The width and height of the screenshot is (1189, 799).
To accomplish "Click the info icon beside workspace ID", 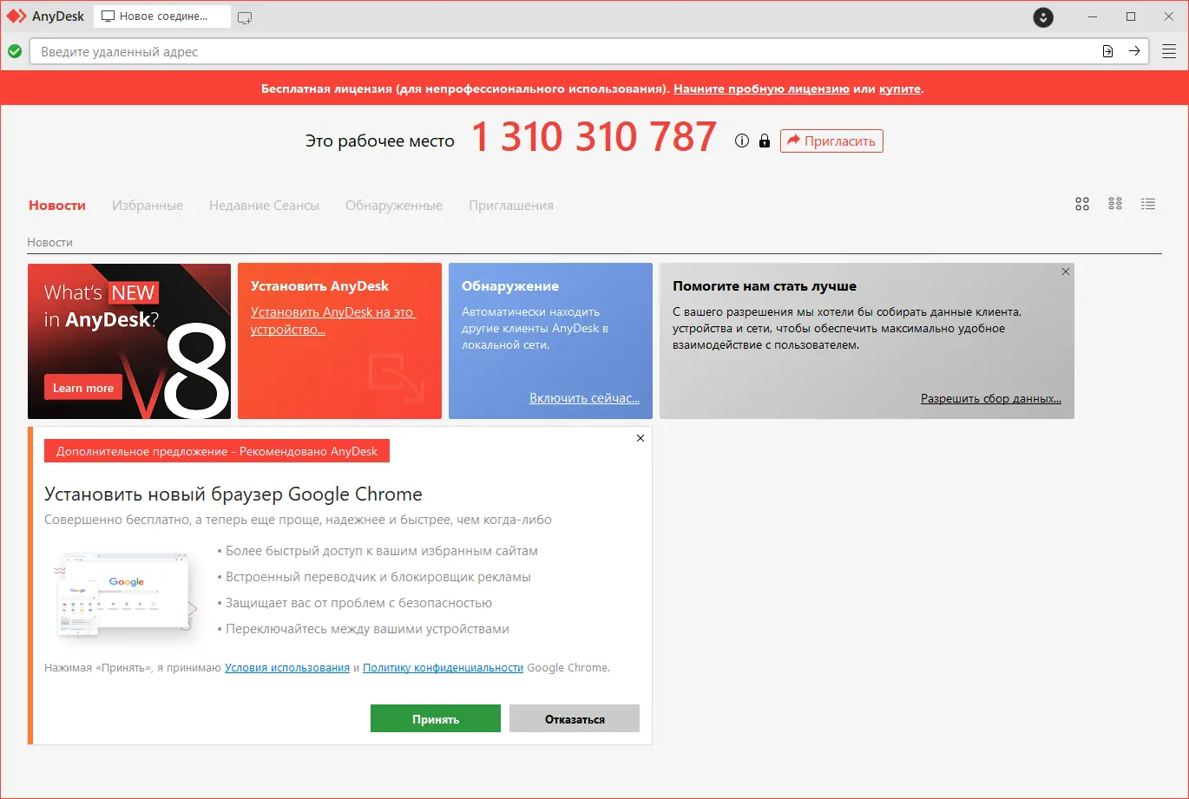I will point(740,140).
